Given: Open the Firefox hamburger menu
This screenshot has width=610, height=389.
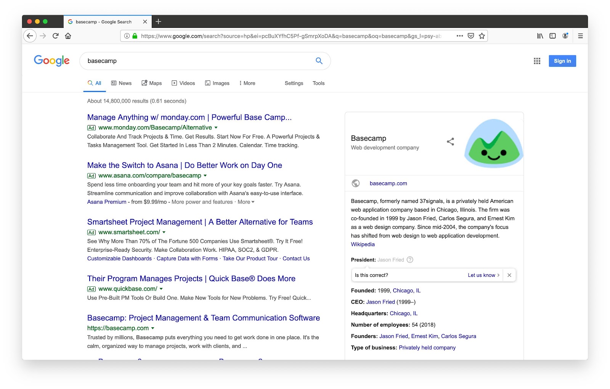Looking at the screenshot, I should [580, 36].
